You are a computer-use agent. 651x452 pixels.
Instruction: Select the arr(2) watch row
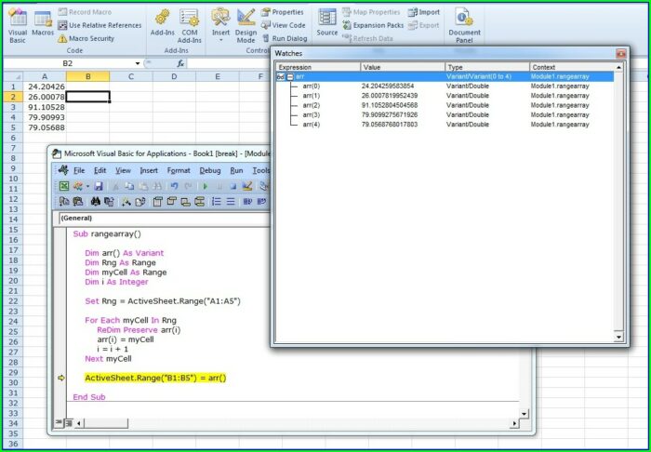pyautogui.click(x=445, y=105)
